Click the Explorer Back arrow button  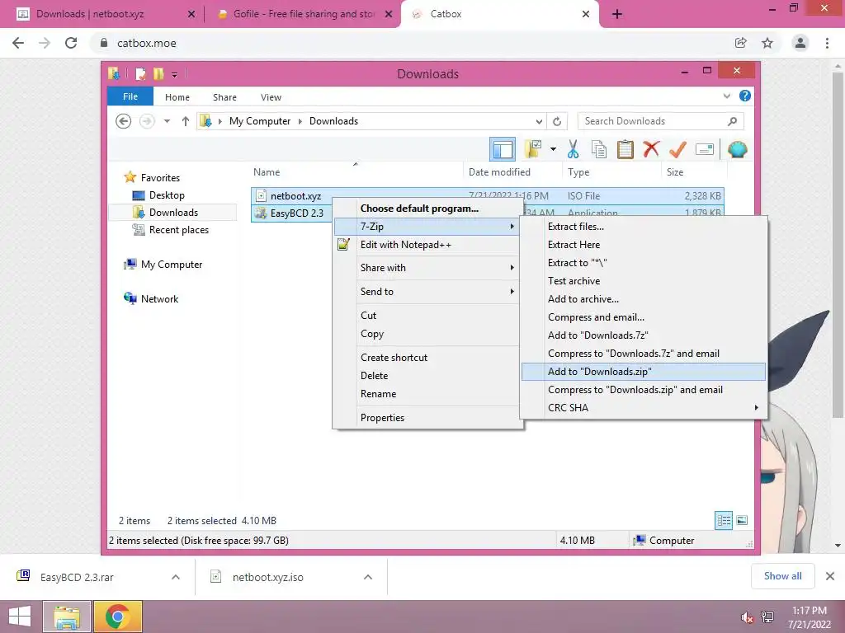coord(124,121)
